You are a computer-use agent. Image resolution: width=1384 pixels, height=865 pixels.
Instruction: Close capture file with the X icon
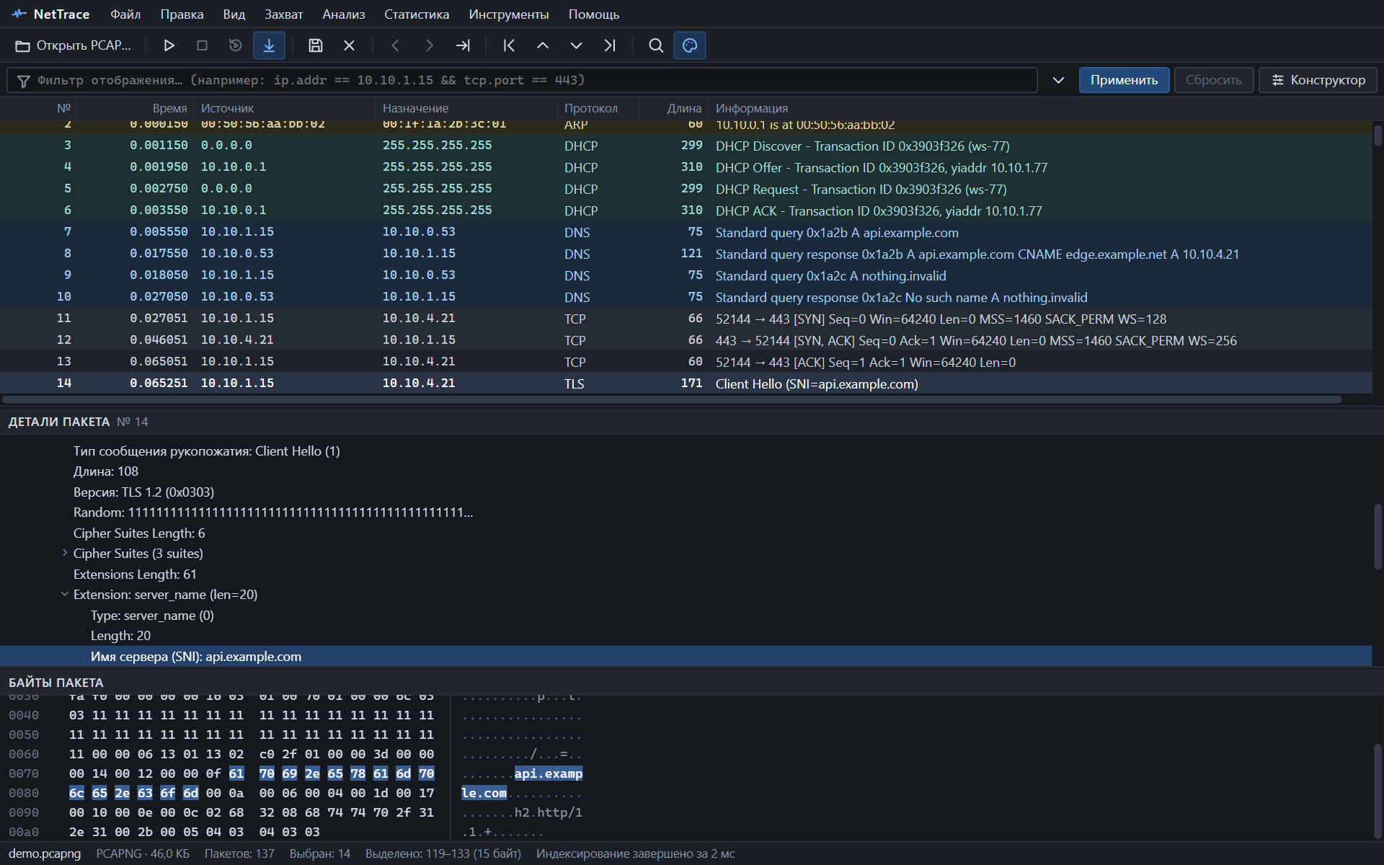(x=349, y=45)
